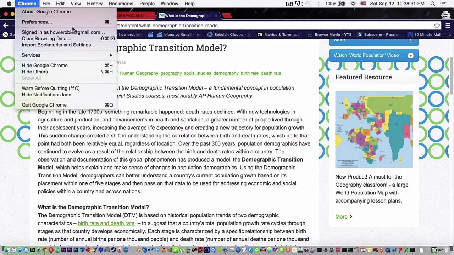This screenshot has width=454, height=255.
Task: Click the Bluetooth menu bar icon
Action: [318, 4]
